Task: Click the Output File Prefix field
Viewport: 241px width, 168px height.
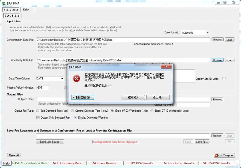Action: pos(193,105)
